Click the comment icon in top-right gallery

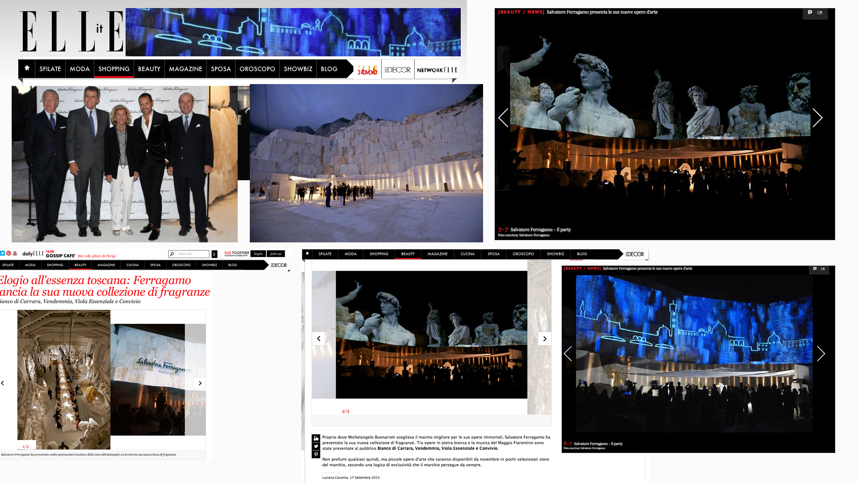click(x=810, y=13)
